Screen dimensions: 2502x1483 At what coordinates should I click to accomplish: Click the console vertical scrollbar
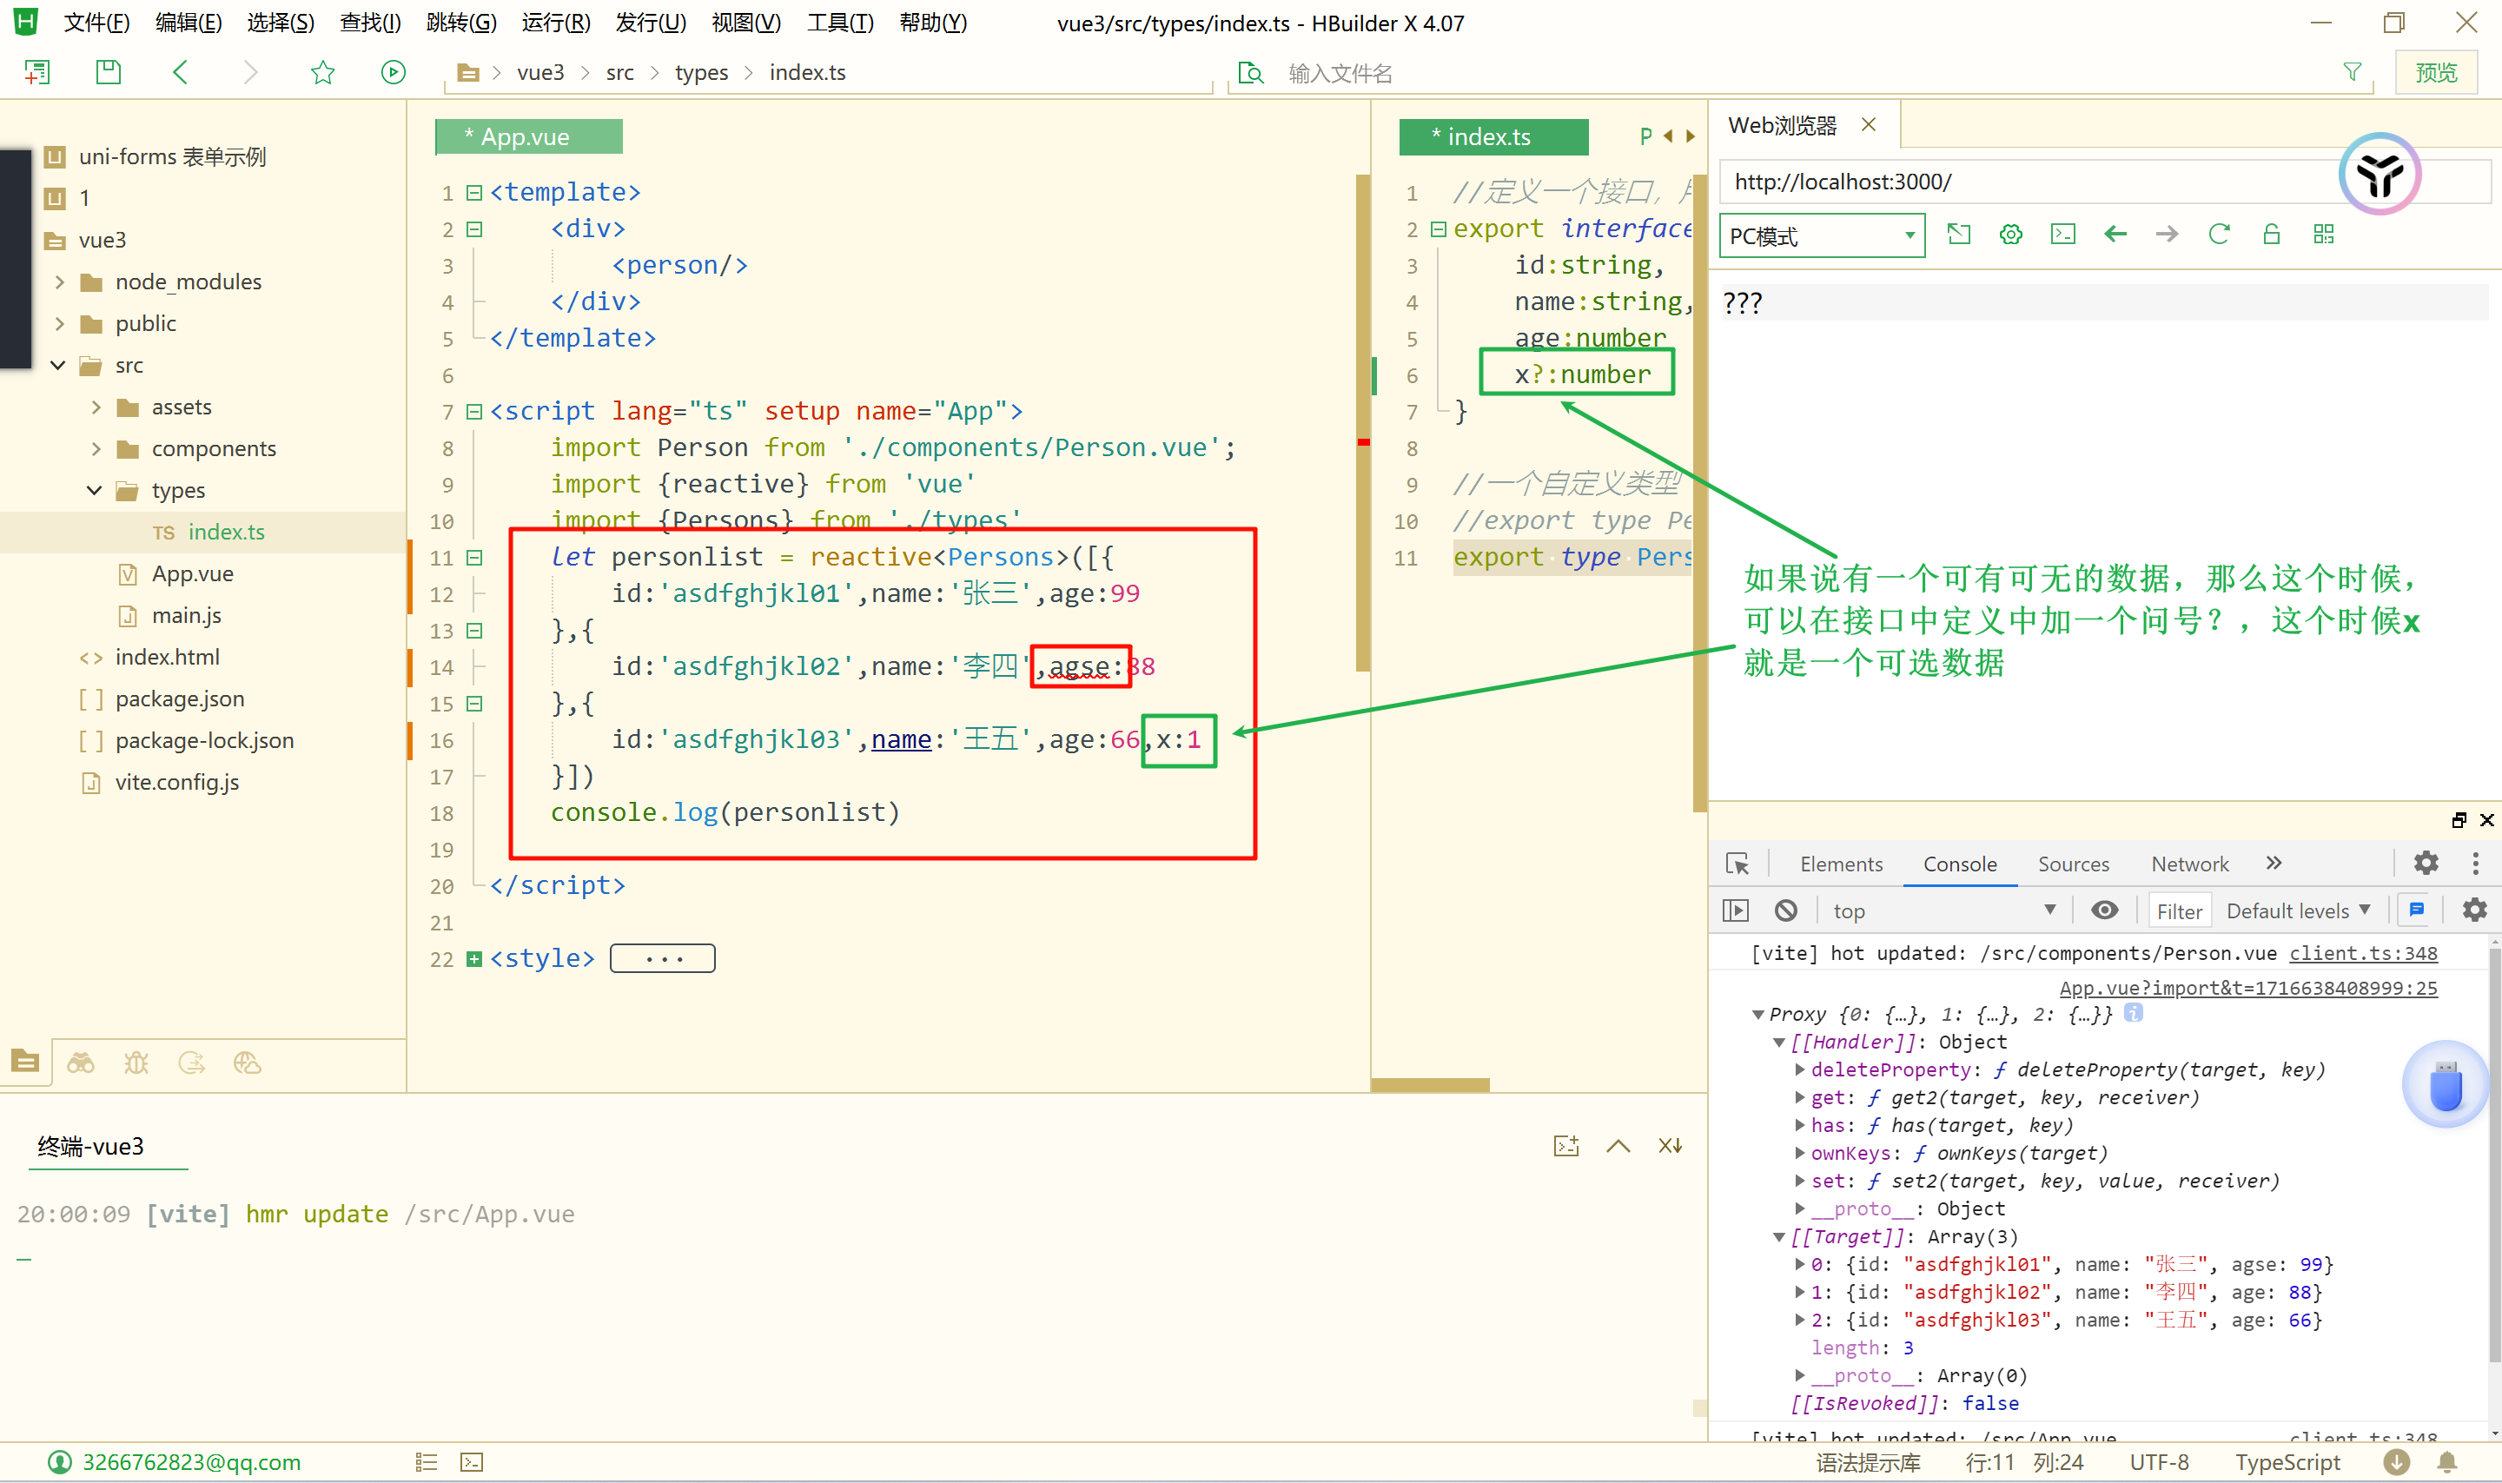coord(2493,1149)
